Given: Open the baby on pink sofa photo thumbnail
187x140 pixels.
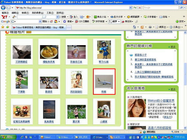Looking at the screenshot, I should tap(77, 52).
